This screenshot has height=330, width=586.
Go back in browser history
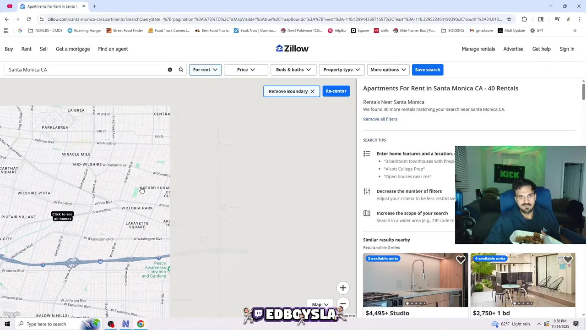coord(6,19)
